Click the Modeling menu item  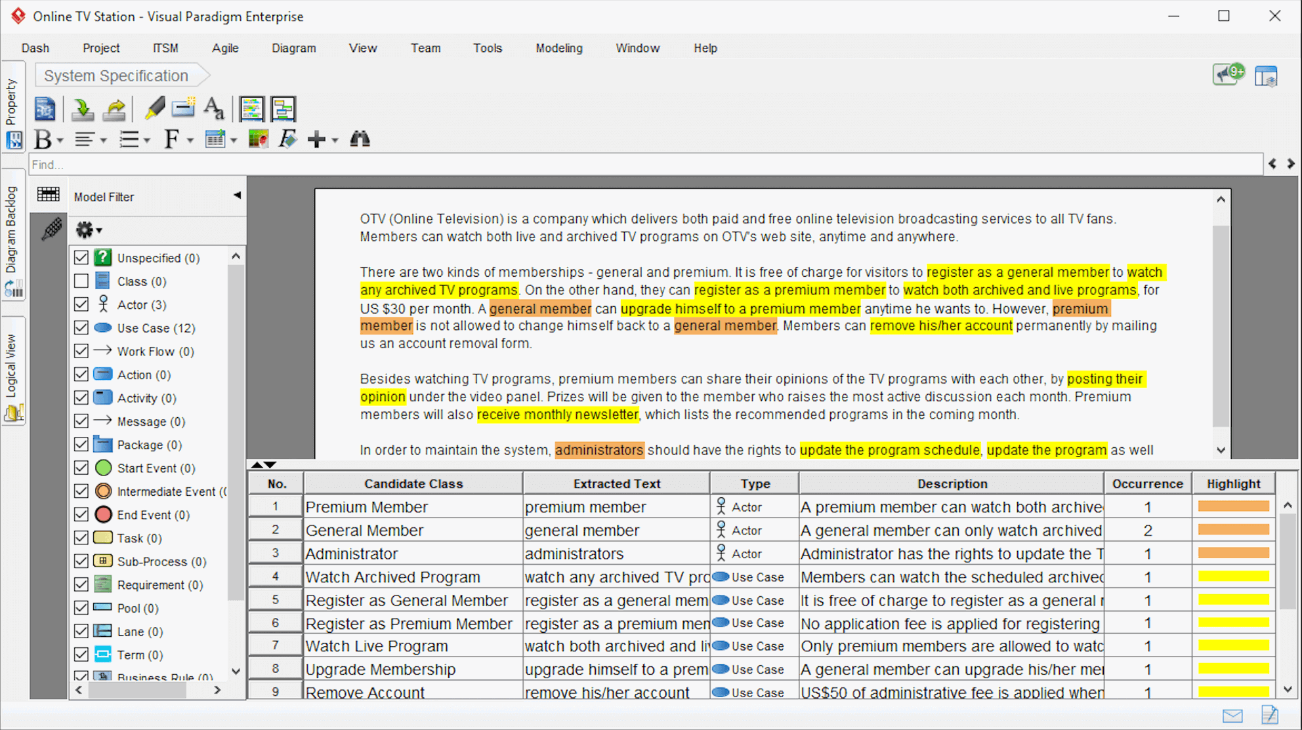tap(558, 47)
